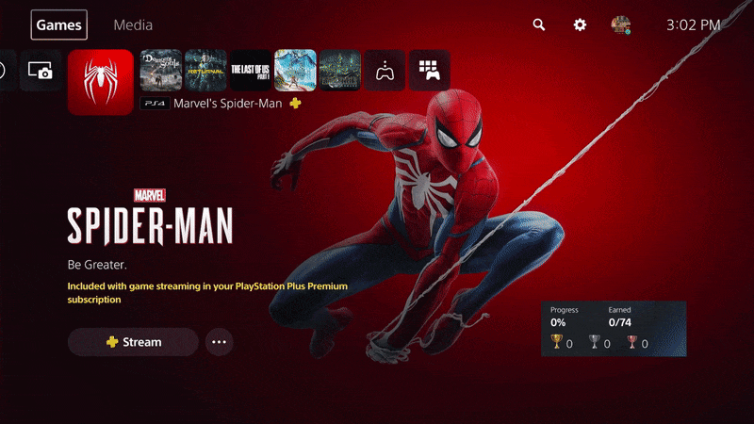This screenshot has width=754, height=424.
Task: Click the 3:02 PM clock
Action: tap(693, 25)
